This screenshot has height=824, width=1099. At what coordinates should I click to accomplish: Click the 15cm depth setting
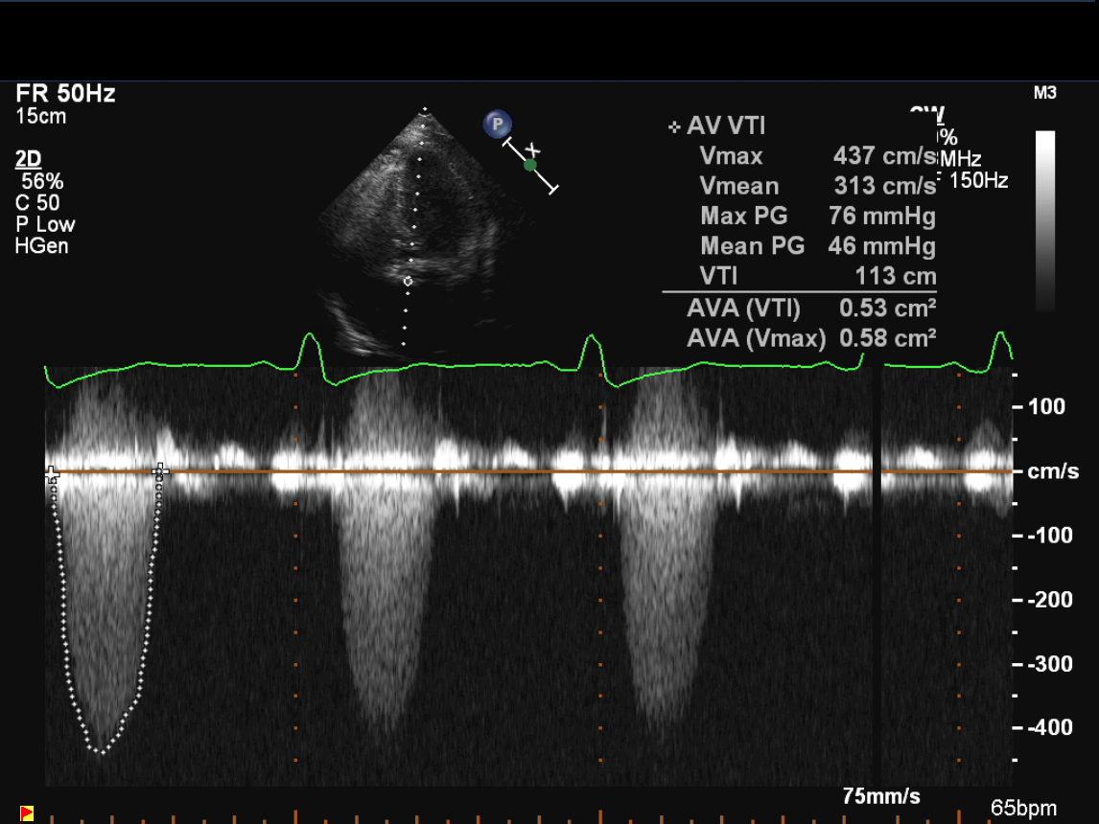click(41, 116)
